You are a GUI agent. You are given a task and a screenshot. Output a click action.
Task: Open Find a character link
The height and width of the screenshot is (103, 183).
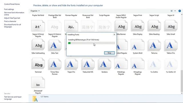click(10, 21)
